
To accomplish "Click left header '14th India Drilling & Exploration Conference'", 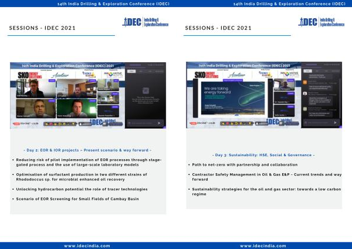I will pyautogui.click(x=113, y=4).
